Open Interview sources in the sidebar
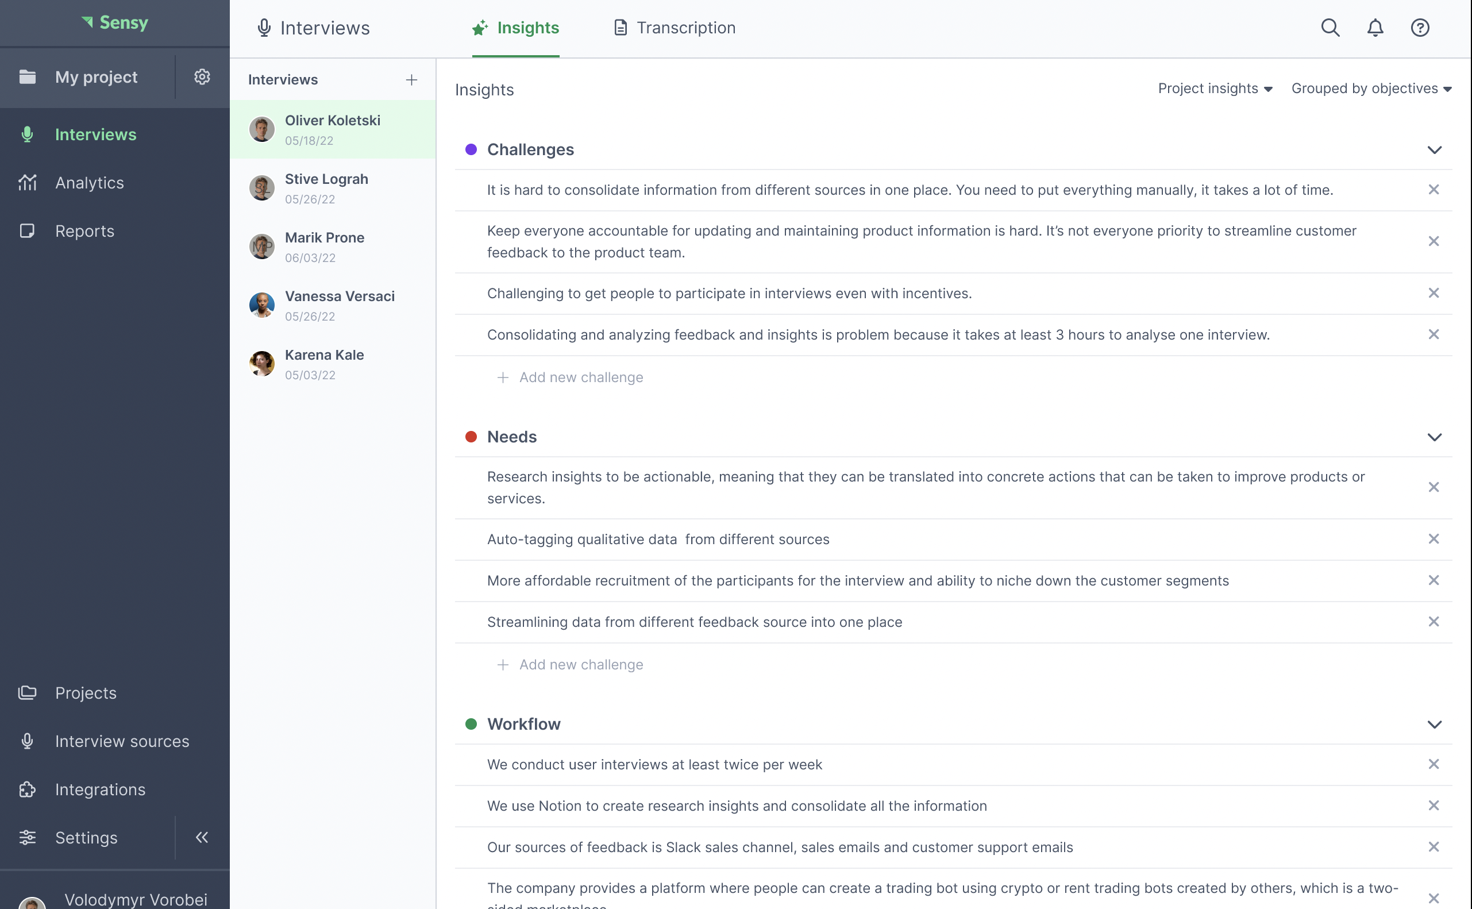 [x=122, y=741]
